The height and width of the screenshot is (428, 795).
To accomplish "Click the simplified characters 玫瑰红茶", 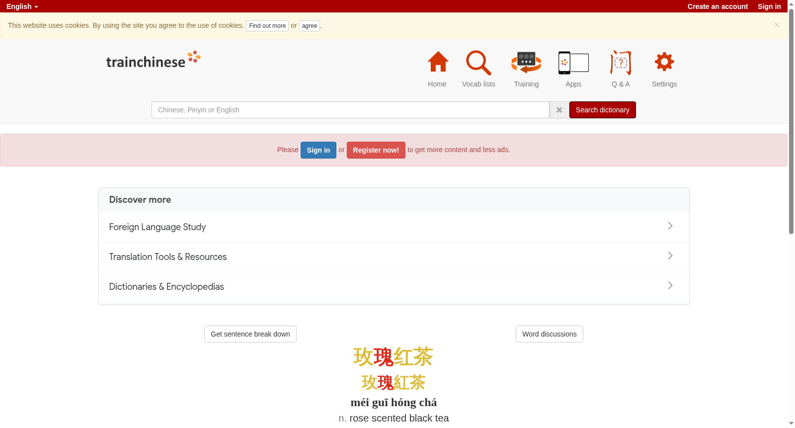I will [394, 357].
